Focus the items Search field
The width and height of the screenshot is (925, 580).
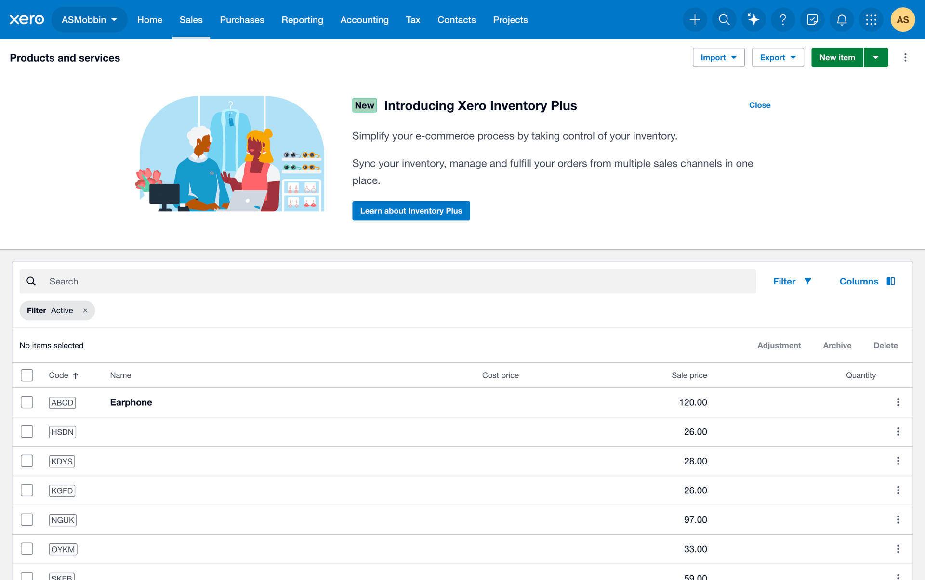pyautogui.click(x=387, y=281)
